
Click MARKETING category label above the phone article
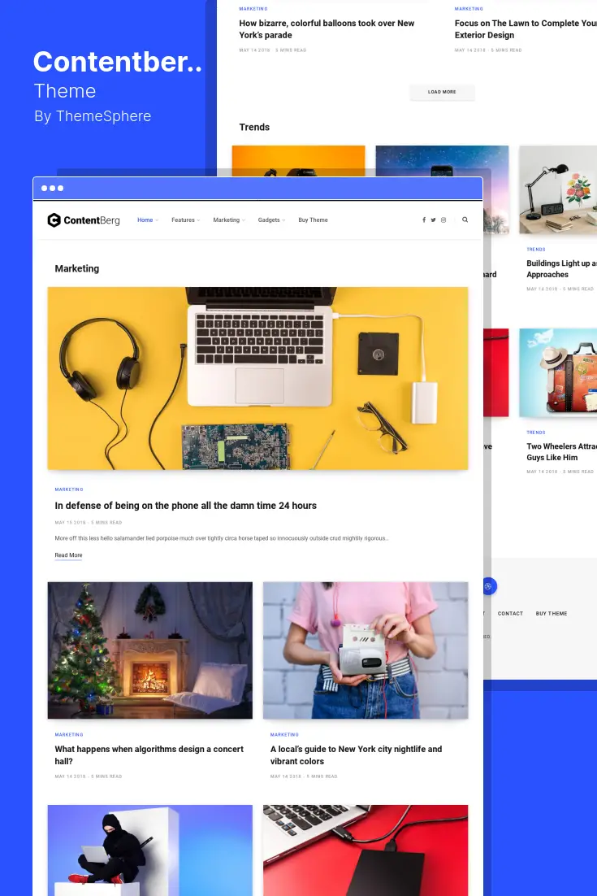[69, 489]
